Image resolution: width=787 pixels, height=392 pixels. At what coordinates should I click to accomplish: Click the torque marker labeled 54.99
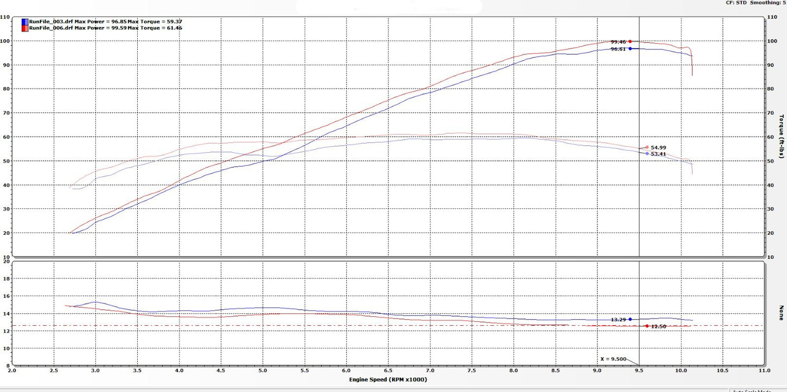[647, 147]
